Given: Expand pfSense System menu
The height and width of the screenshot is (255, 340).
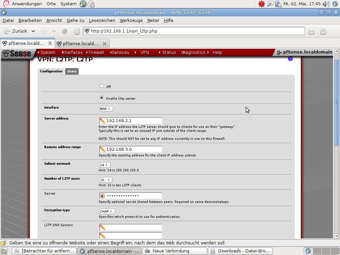Looking at the screenshot, I should 46,52.
